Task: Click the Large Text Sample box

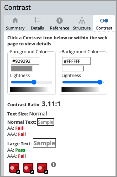Action: point(44,143)
